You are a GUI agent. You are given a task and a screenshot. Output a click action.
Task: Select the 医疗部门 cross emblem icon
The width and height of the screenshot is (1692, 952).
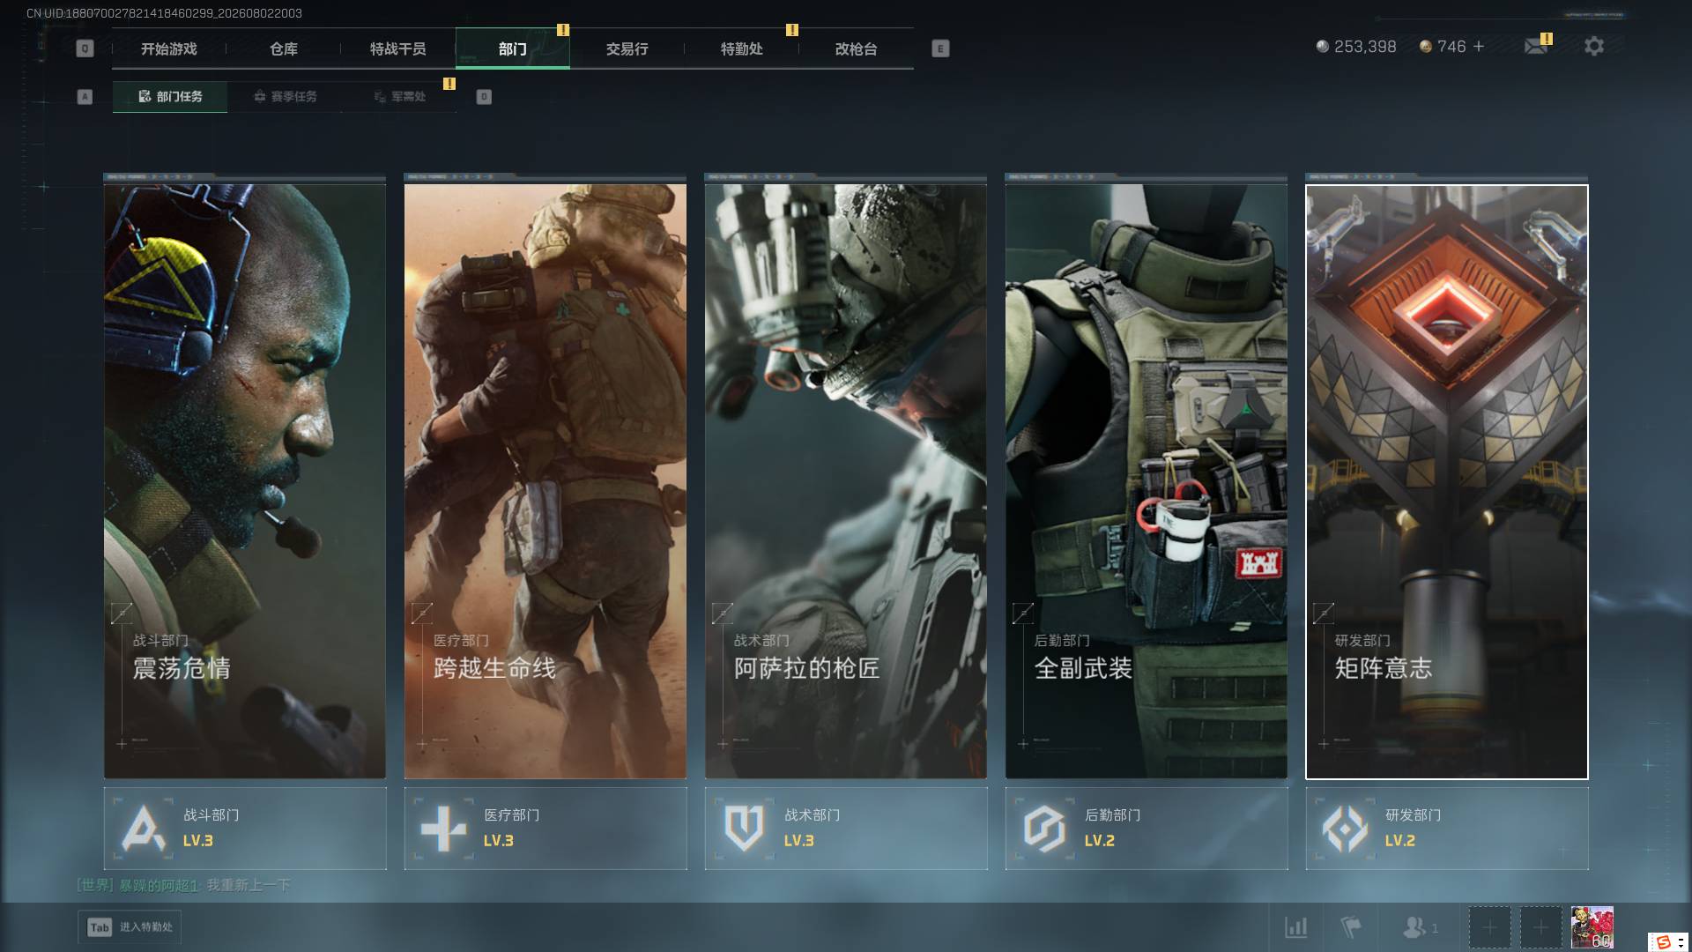pos(443,829)
